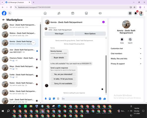This screenshot has height=118, width=147.
Task: Toggle the purple conversation information icon
Action: coord(103,22)
